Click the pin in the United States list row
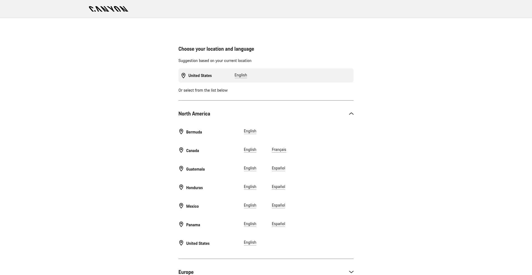The width and height of the screenshot is (532, 275). click(181, 243)
